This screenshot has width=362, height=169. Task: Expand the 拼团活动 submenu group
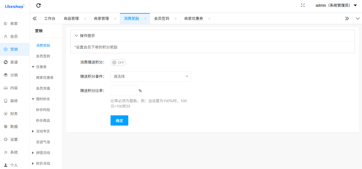pyautogui.click(x=33, y=153)
